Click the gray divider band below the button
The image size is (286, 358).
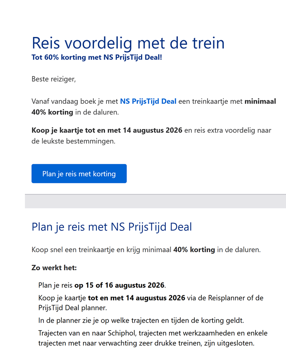(x=155, y=201)
